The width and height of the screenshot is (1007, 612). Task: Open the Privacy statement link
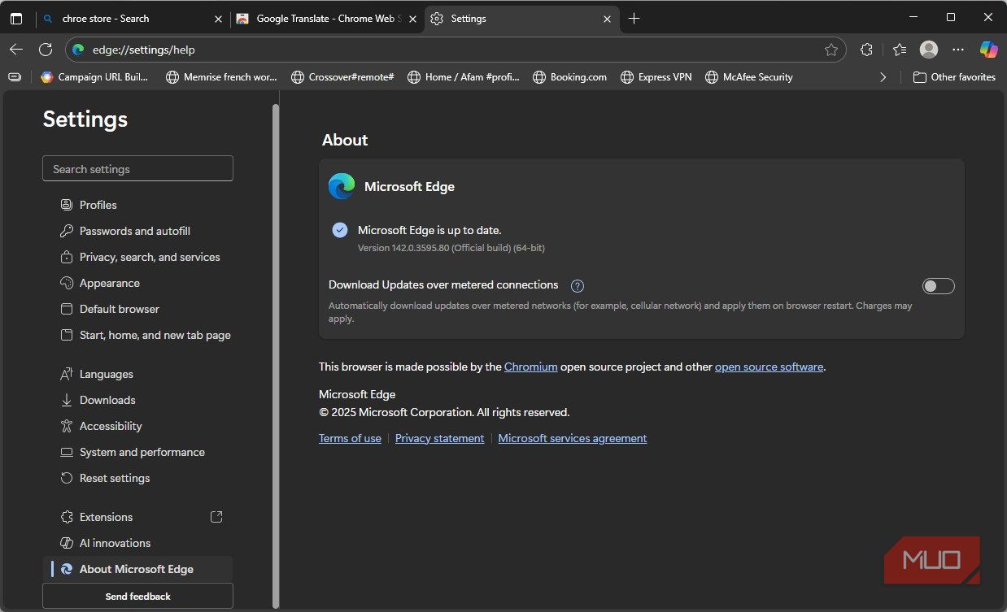pyautogui.click(x=439, y=438)
